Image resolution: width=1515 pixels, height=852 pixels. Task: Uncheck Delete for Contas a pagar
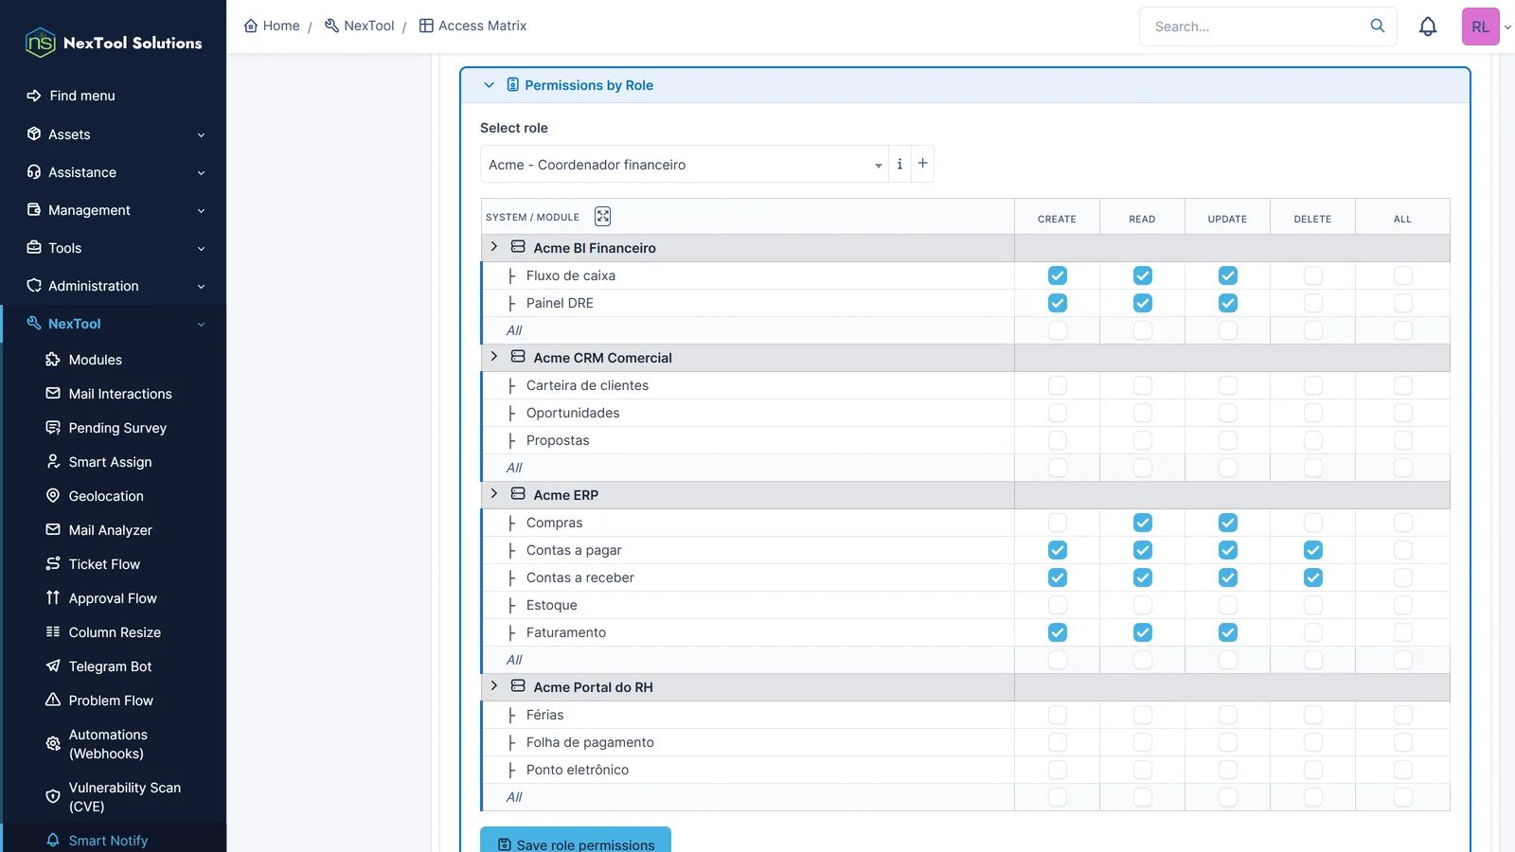point(1313,550)
